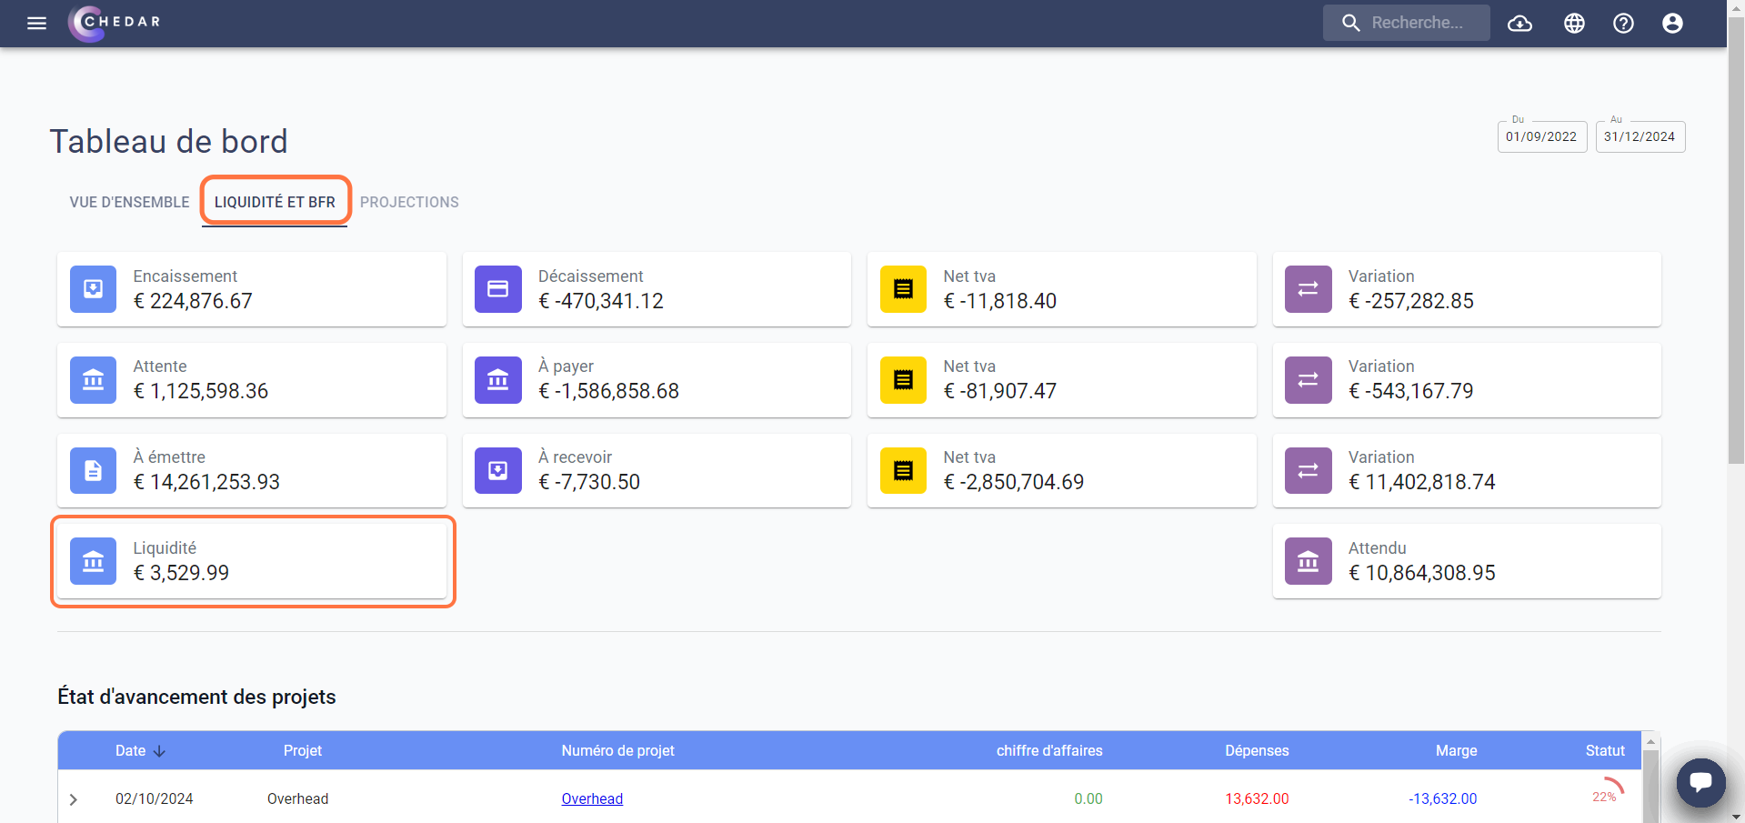
Task: Open the Overhead project number link
Action: pos(592,798)
